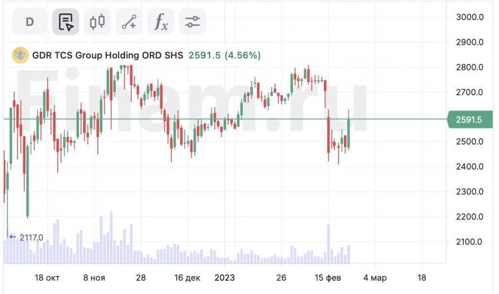Click the GDR TCS Group Holding title
The height and width of the screenshot is (294, 499).
108,55
